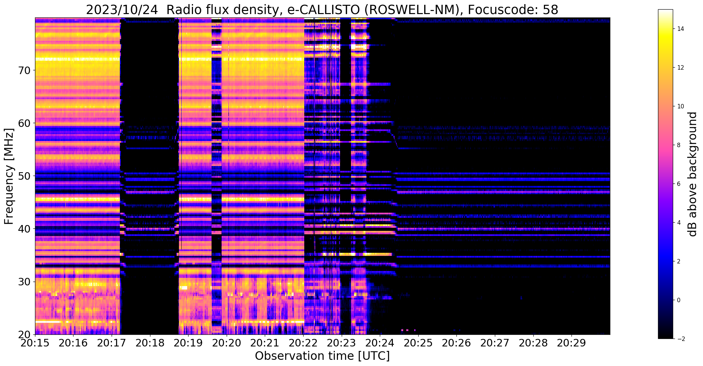Click the 20:29 time tick label
The image size is (703, 366).
pyautogui.click(x=571, y=343)
